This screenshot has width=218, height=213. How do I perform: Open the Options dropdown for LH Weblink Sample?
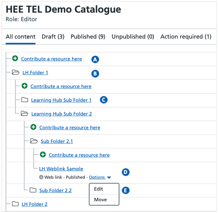100,177
